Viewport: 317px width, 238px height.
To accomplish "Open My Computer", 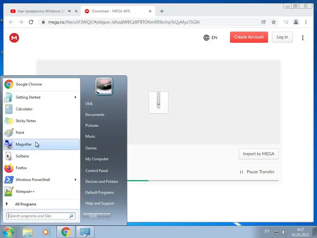I will tap(97, 159).
